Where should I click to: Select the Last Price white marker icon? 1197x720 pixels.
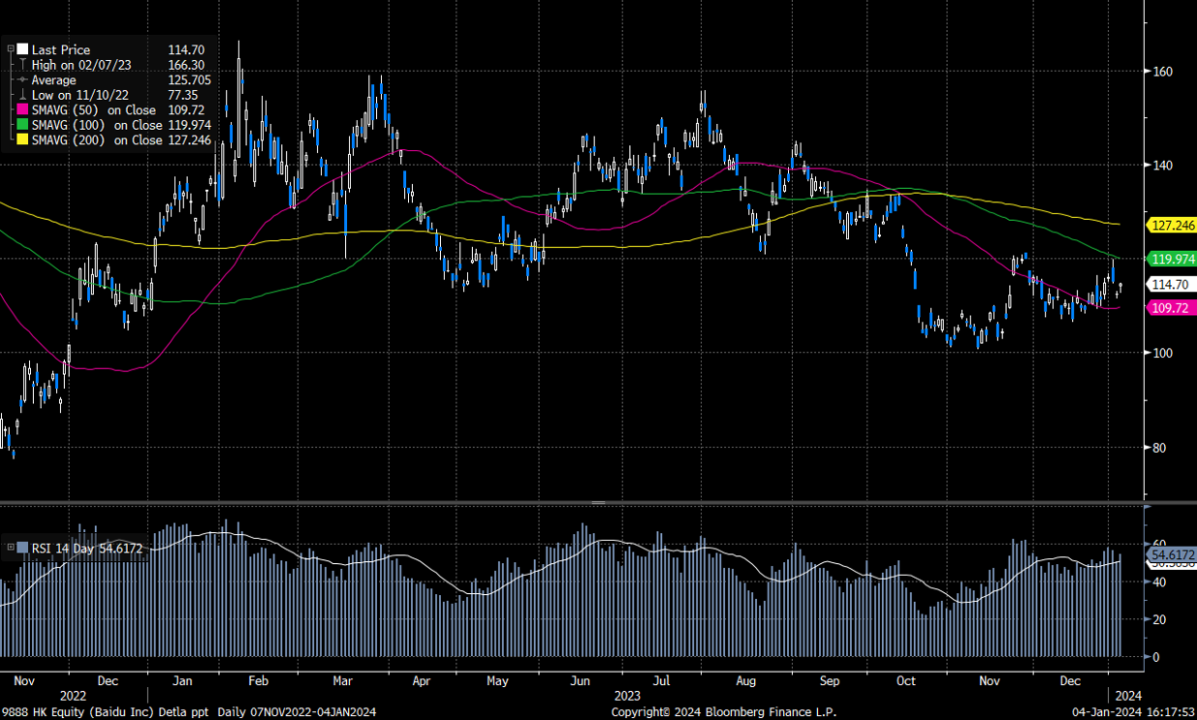21,49
